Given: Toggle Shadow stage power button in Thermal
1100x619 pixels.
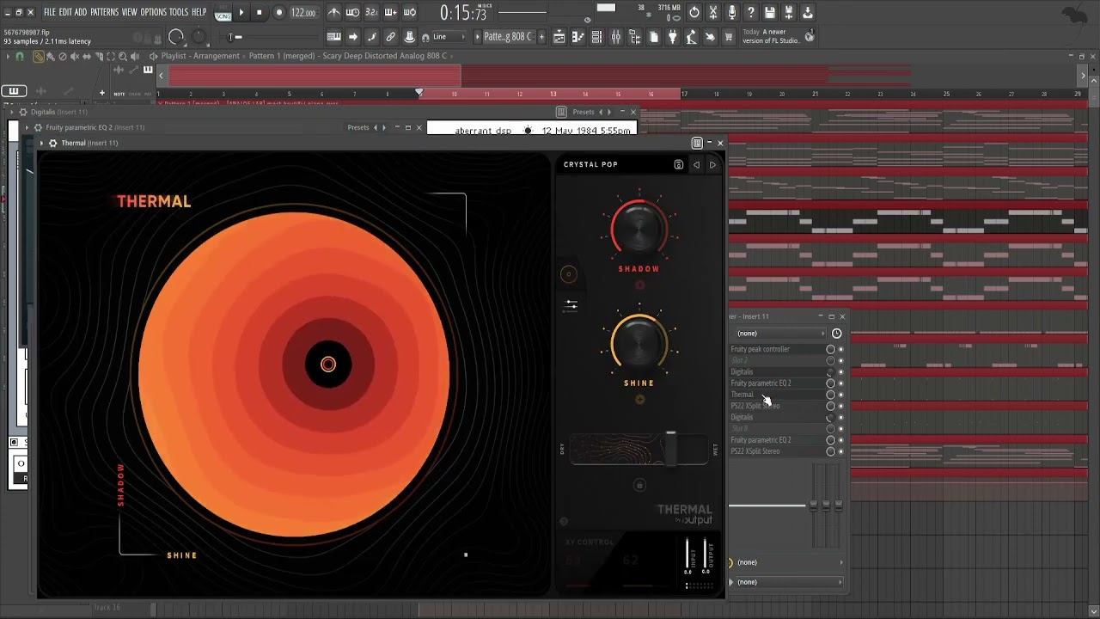Looking at the screenshot, I should tap(639, 285).
